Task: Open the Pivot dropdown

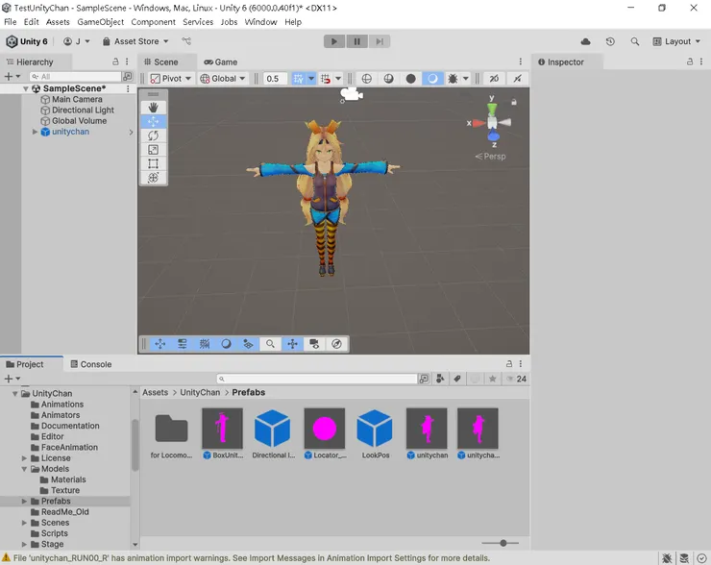Action: click(171, 79)
